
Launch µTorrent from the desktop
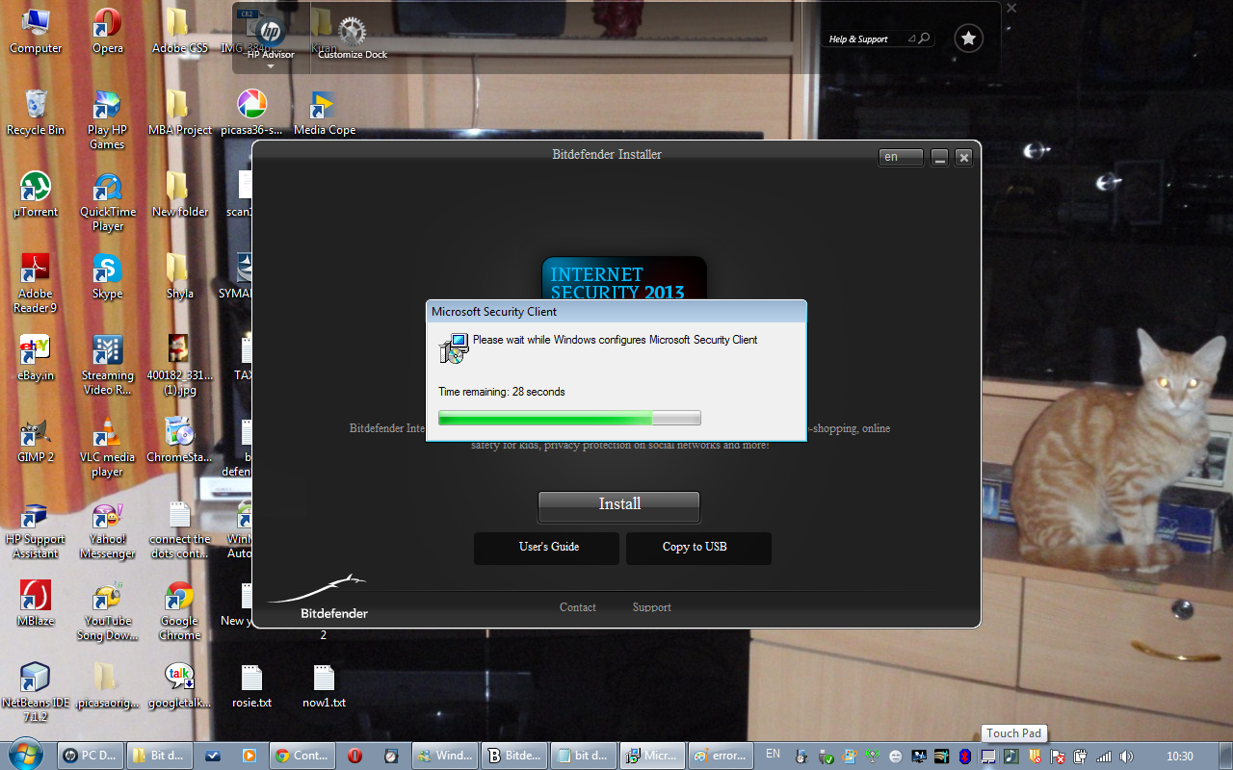coord(36,195)
